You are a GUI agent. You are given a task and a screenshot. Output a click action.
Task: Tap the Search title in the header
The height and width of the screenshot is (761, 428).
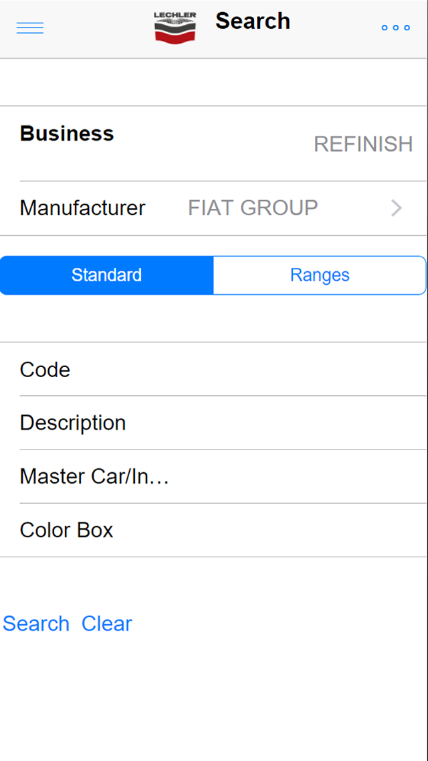click(253, 21)
